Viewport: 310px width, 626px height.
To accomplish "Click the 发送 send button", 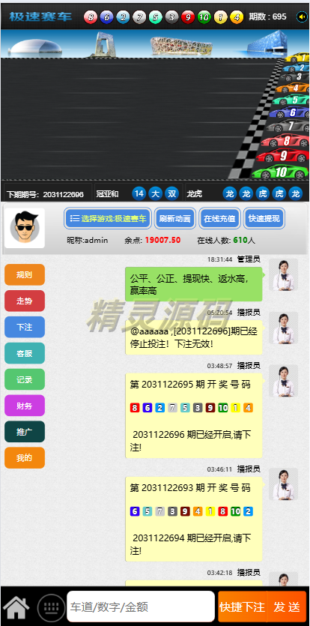I will tap(287, 607).
